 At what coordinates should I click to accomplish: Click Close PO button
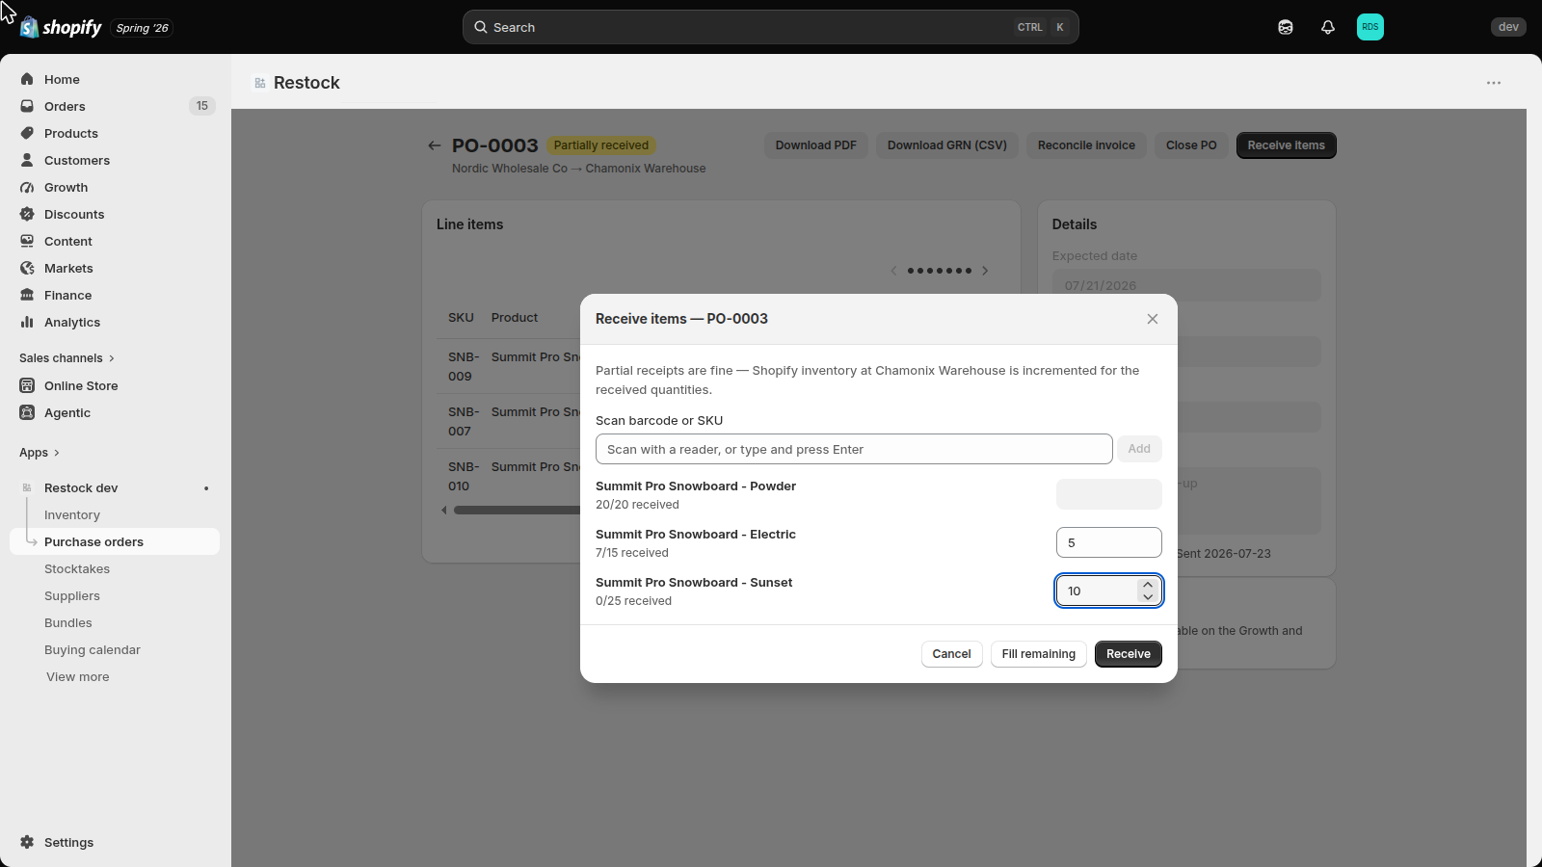(x=1191, y=145)
